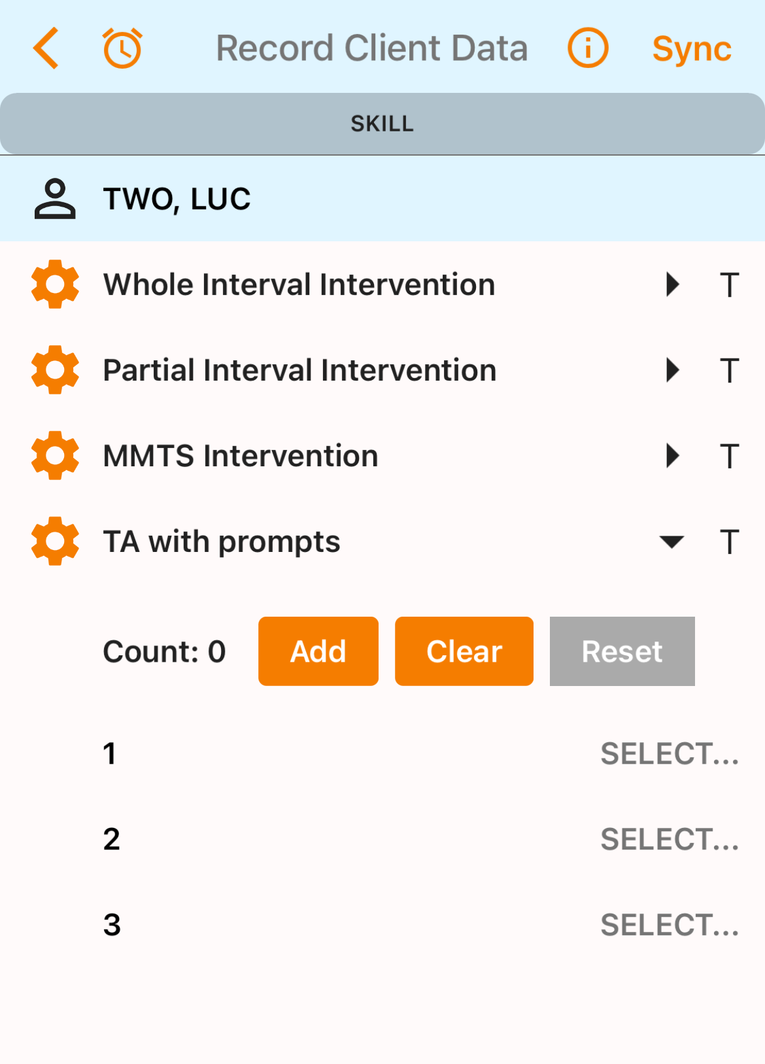Image resolution: width=765 pixels, height=1064 pixels.
Task: Collapse the TA with prompts section
Action: pyautogui.click(x=672, y=541)
